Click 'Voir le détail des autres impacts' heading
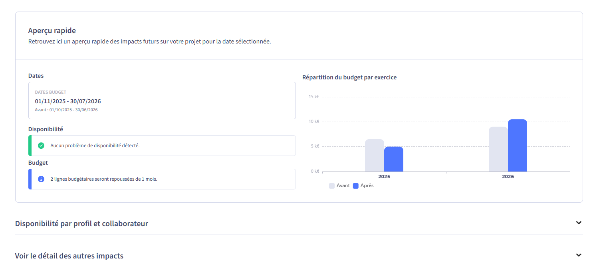Image resolution: width=601 pixels, height=280 pixels. (x=69, y=256)
